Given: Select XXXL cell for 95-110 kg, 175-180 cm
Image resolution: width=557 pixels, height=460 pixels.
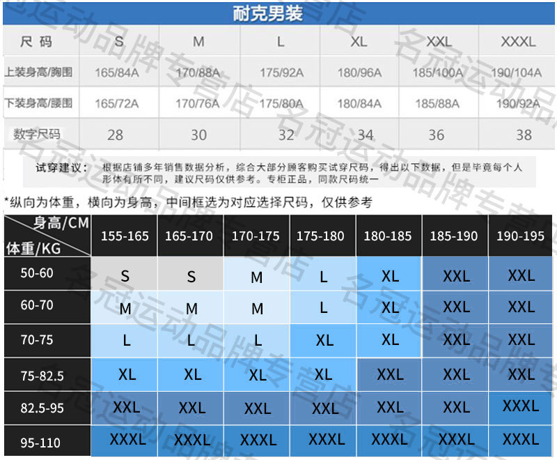Looking at the screenshot, I should pos(323,440).
